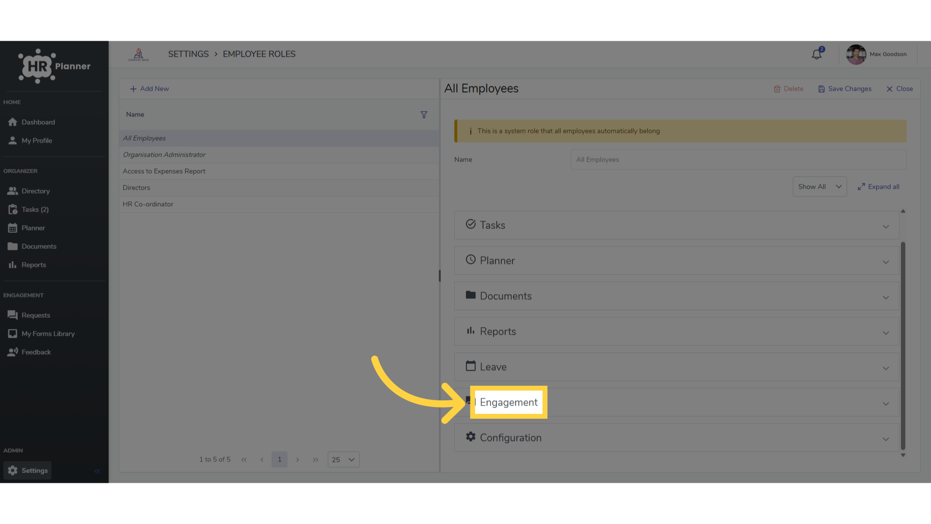This screenshot has width=931, height=524.
Task: Go to Dashboard in the sidebar
Action: [x=32, y=122]
